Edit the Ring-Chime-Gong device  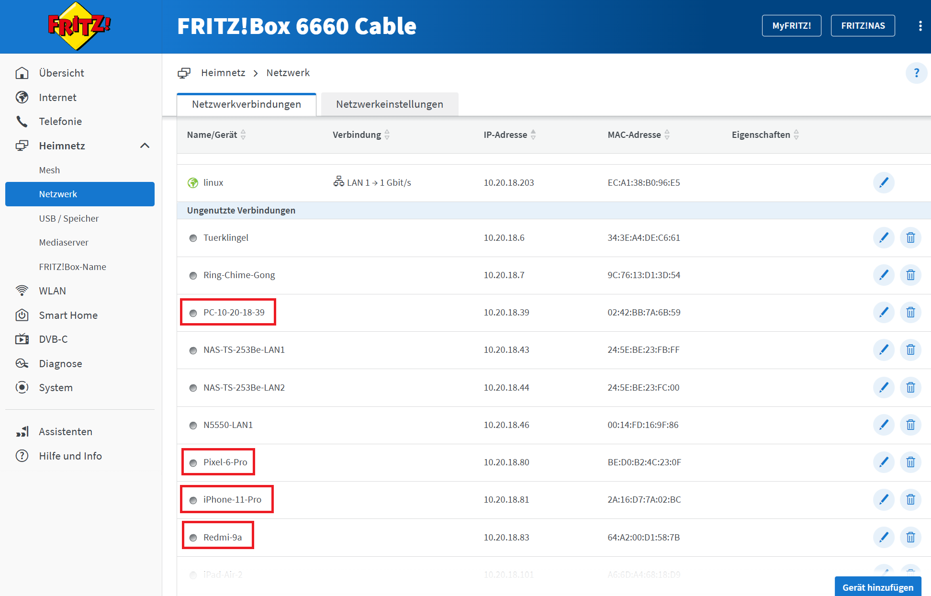pos(884,275)
